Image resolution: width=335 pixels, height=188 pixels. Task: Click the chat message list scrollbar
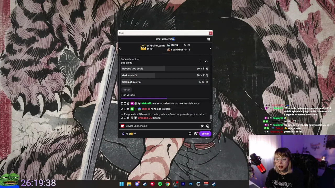(x=211, y=117)
